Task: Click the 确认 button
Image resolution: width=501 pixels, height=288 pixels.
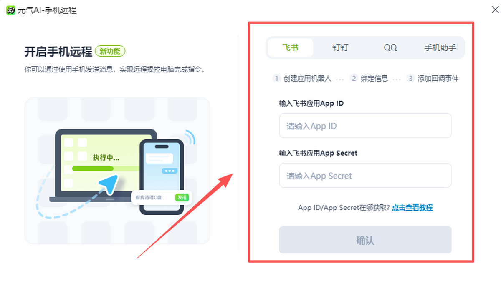Action: 365,240
